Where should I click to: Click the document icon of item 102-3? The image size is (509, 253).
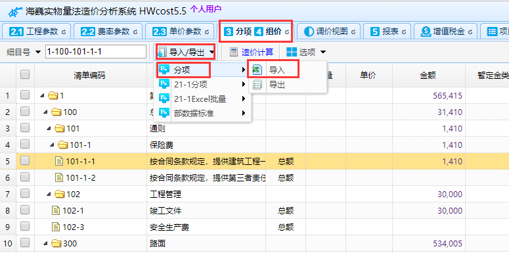pyautogui.click(x=56, y=227)
